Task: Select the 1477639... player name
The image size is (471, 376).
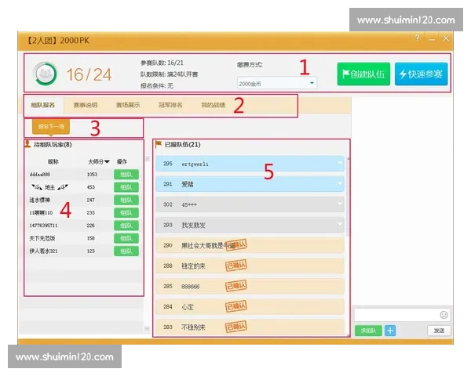Action: (43, 226)
